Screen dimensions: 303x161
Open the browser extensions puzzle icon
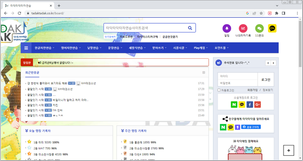point(277,13)
